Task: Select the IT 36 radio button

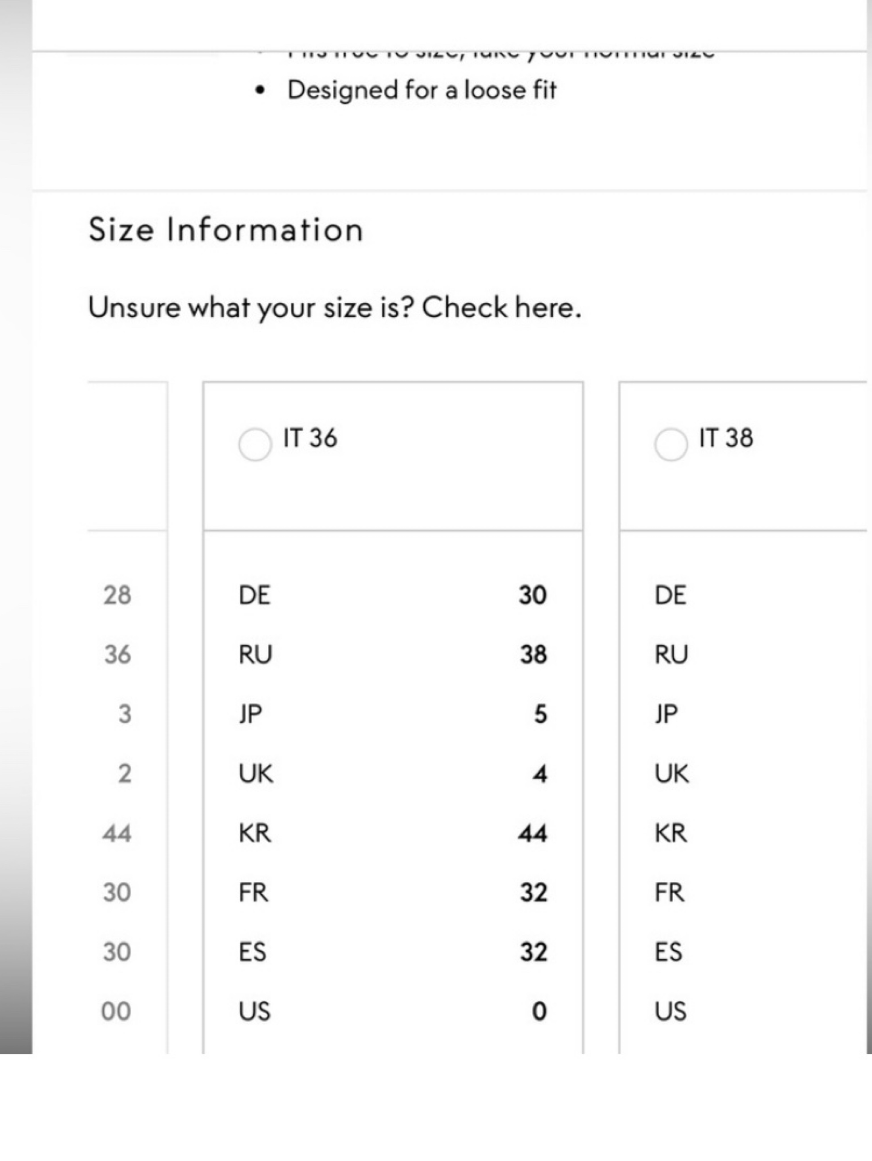Action: pyautogui.click(x=255, y=444)
